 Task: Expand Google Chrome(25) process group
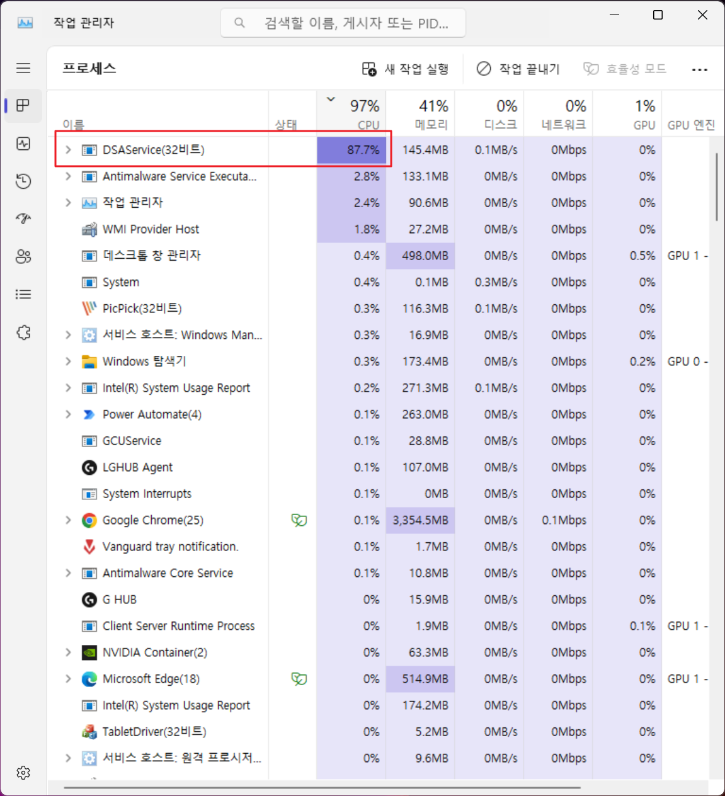point(68,520)
